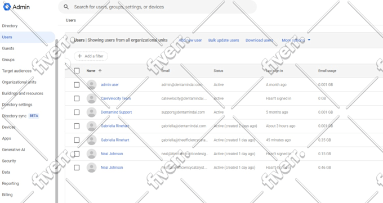The width and height of the screenshot is (383, 203).
Task: Open Guests in the sidebar
Action: click(x=8, y=48)
